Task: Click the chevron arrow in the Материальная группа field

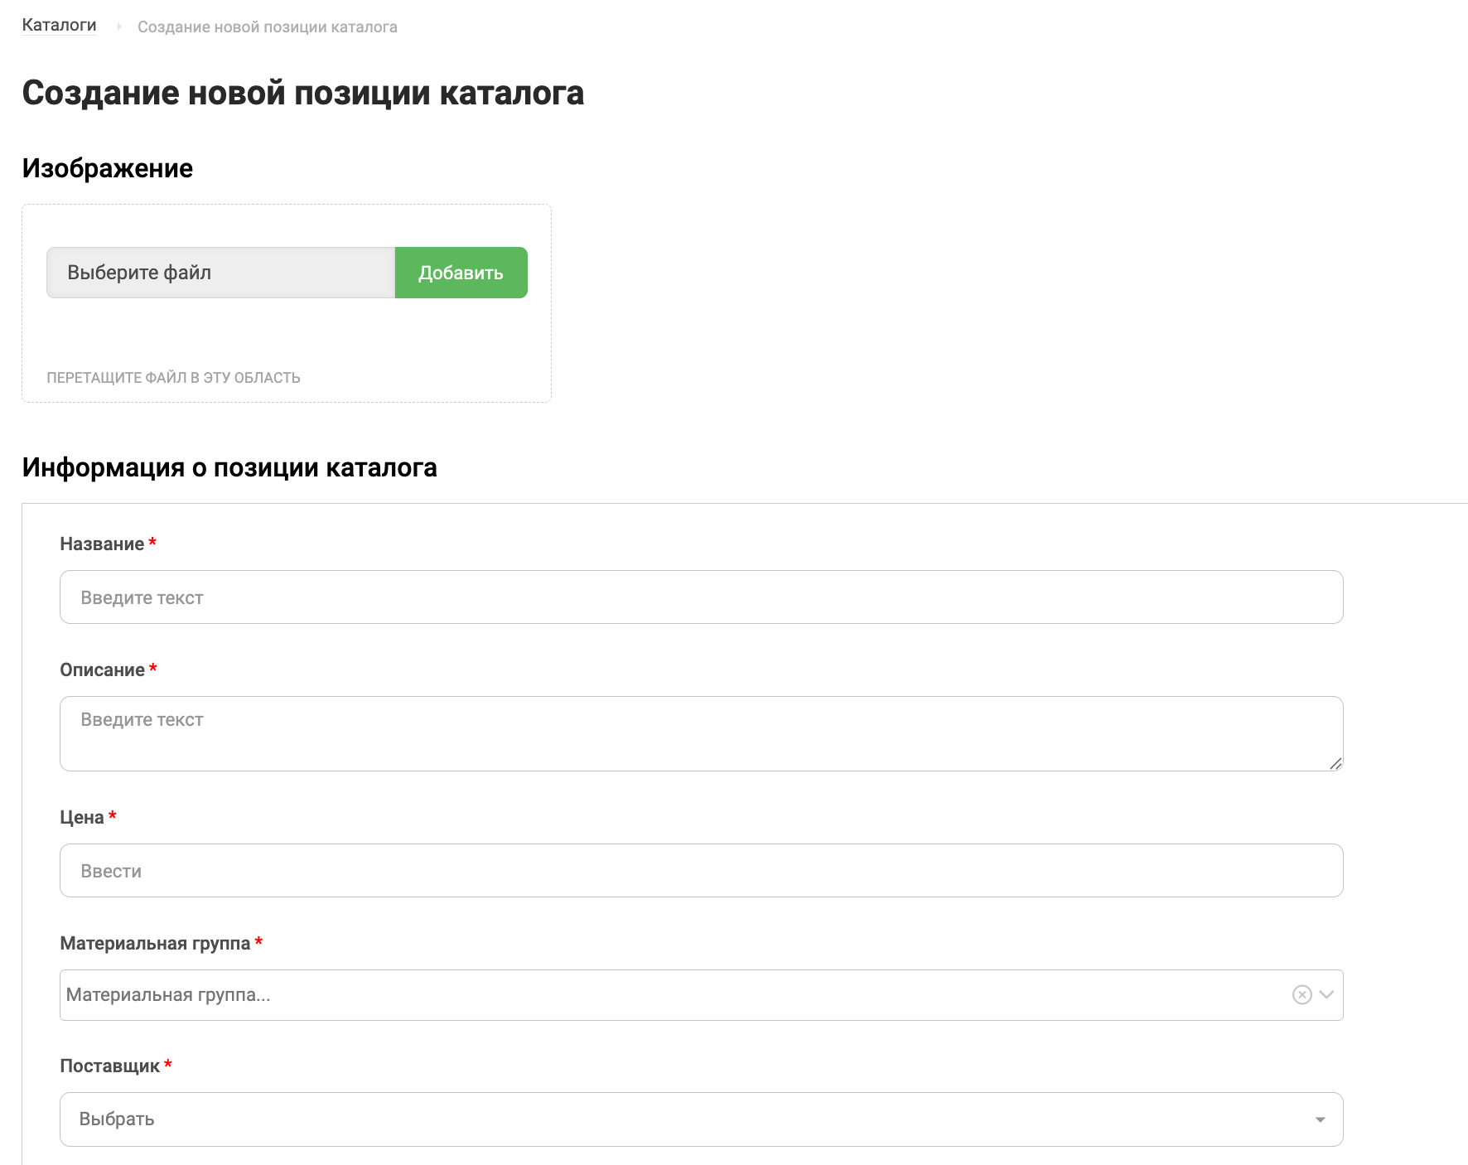Action: tap(1326, 994)
